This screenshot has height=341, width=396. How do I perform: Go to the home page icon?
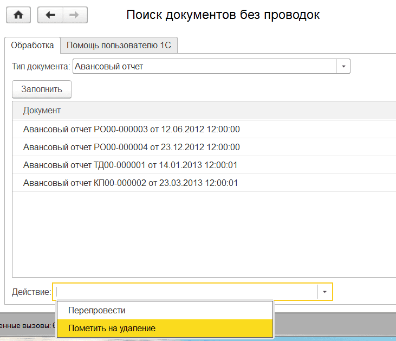(18, 15)
